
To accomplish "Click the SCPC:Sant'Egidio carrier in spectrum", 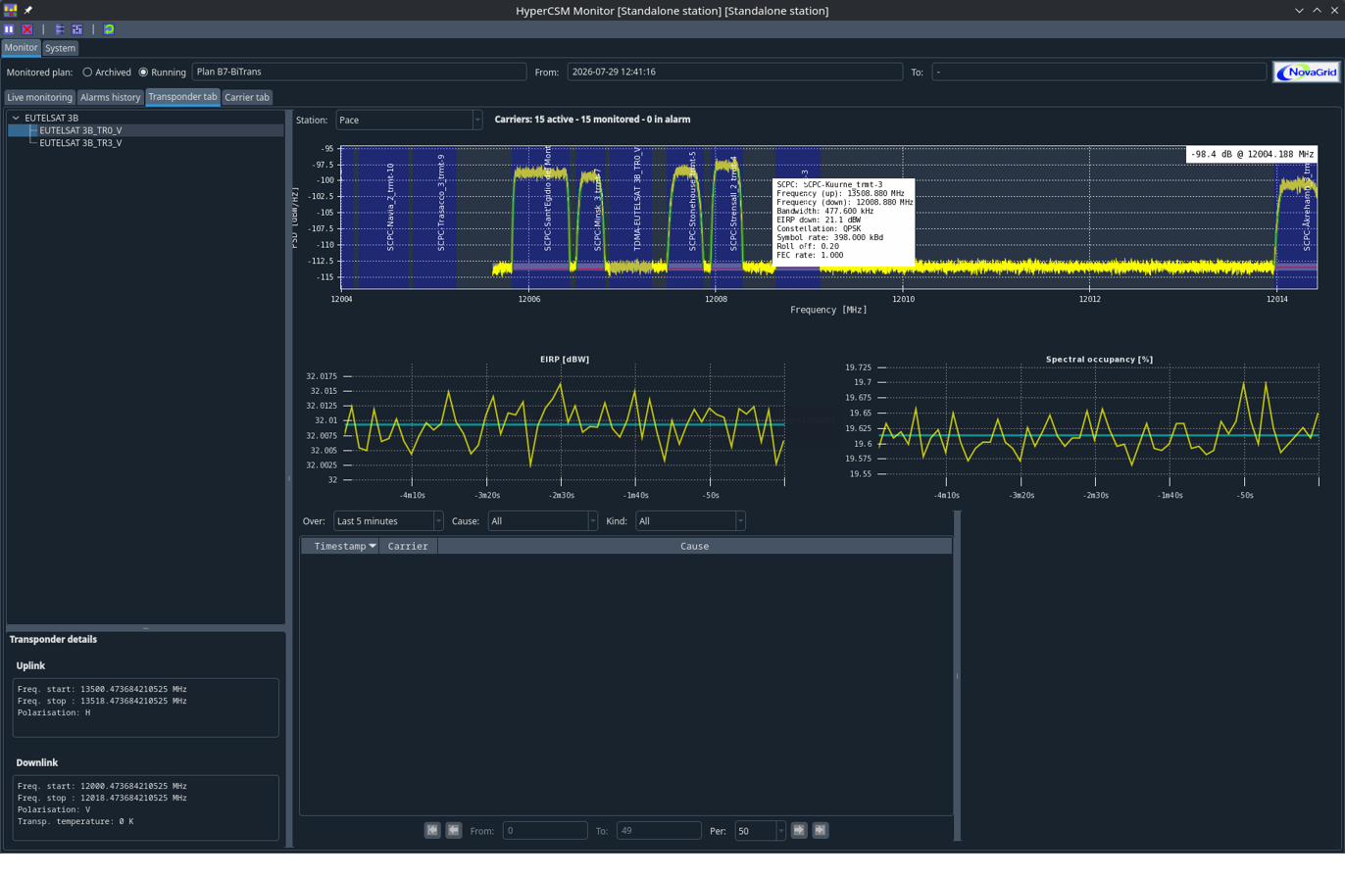I will pyautogui.click(x=541, y=218).
